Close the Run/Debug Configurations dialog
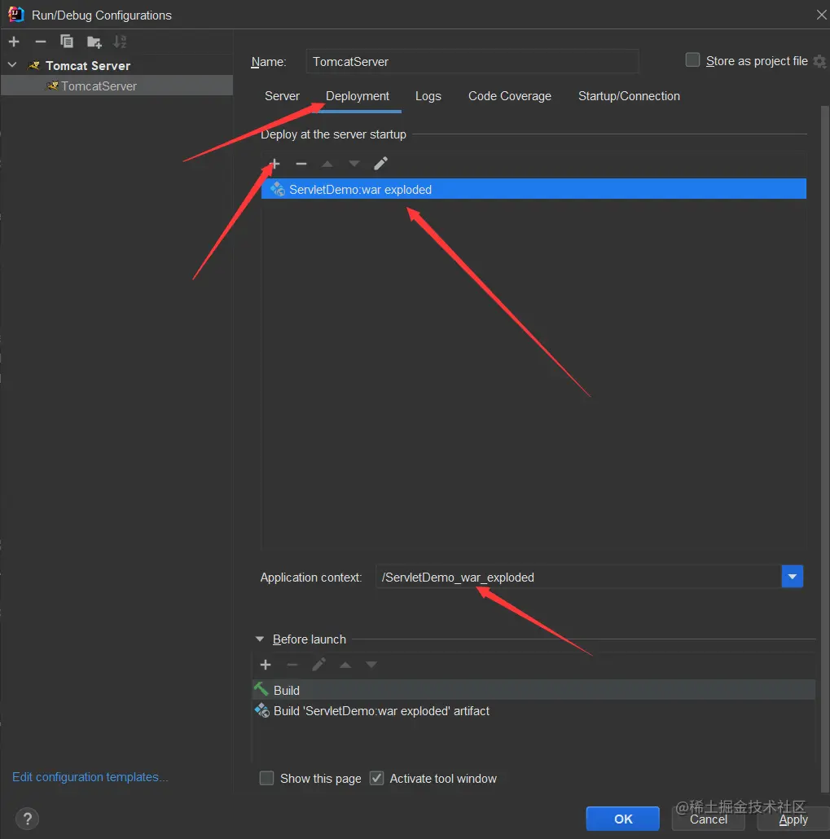 (821, 15)
